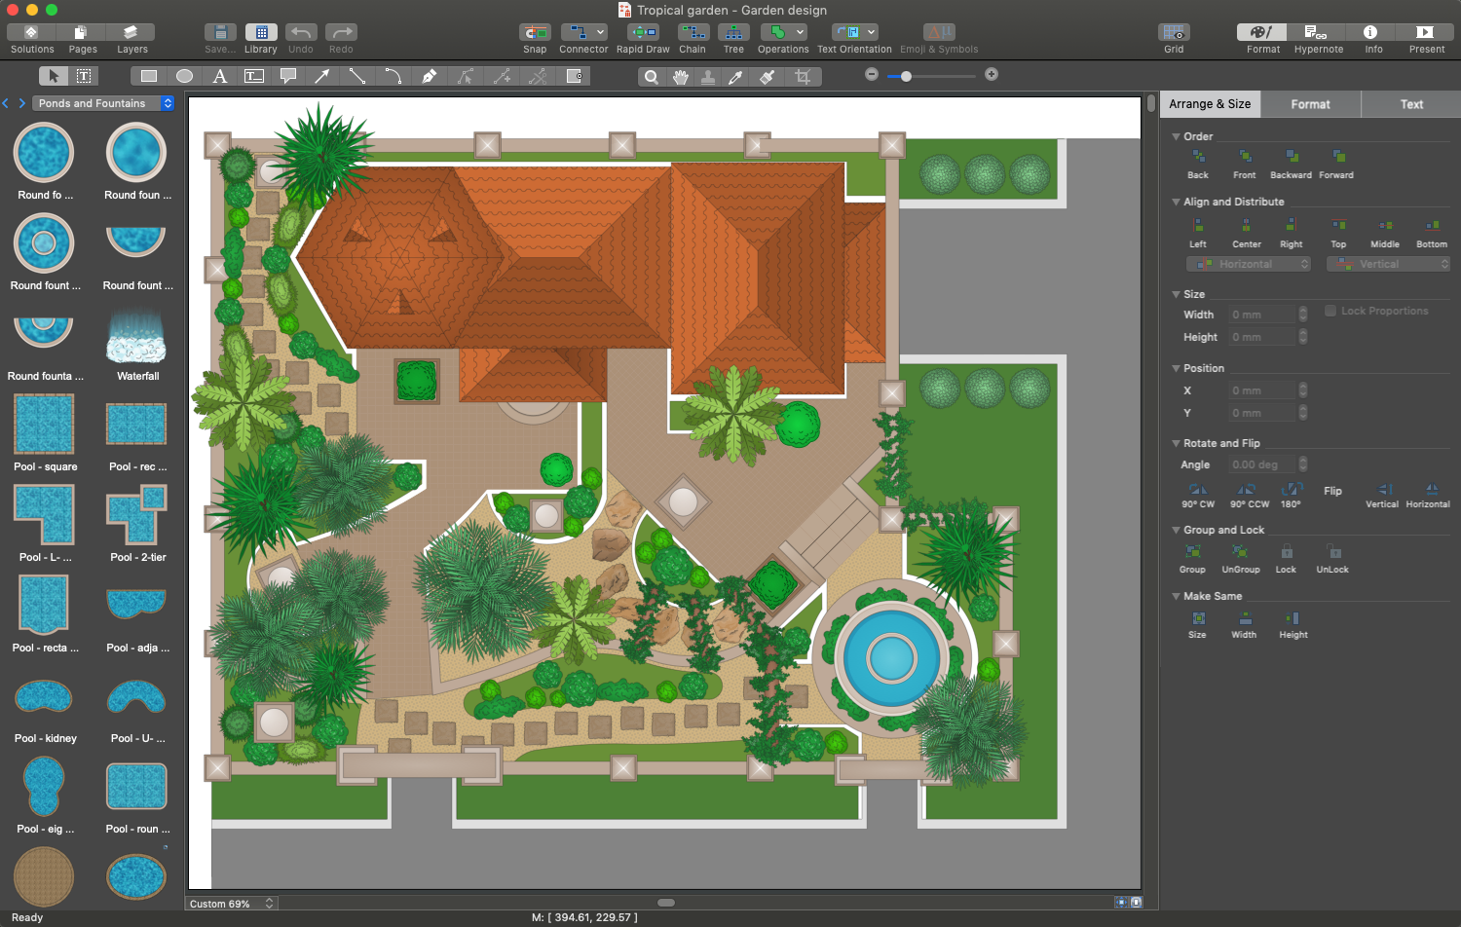Screen dimensions: 1461x927
Task: Switch to the Text tab
Action: [x=1411, y=104]
